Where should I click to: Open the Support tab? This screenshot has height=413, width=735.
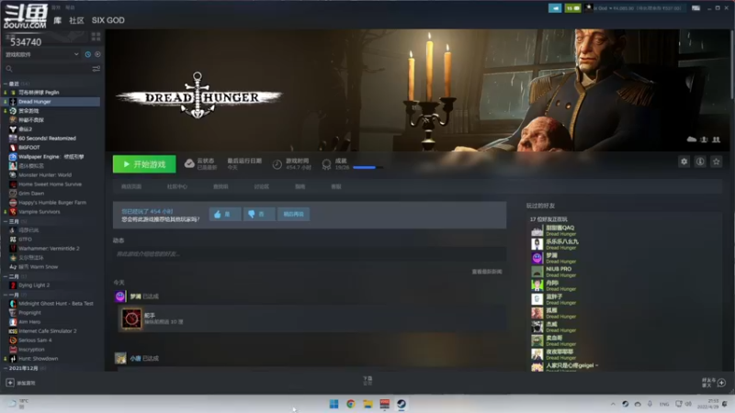336,186
